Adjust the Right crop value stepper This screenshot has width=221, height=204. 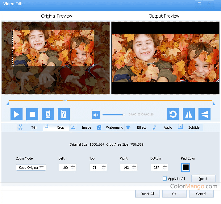pyautogui.click(x=134, y=167)
